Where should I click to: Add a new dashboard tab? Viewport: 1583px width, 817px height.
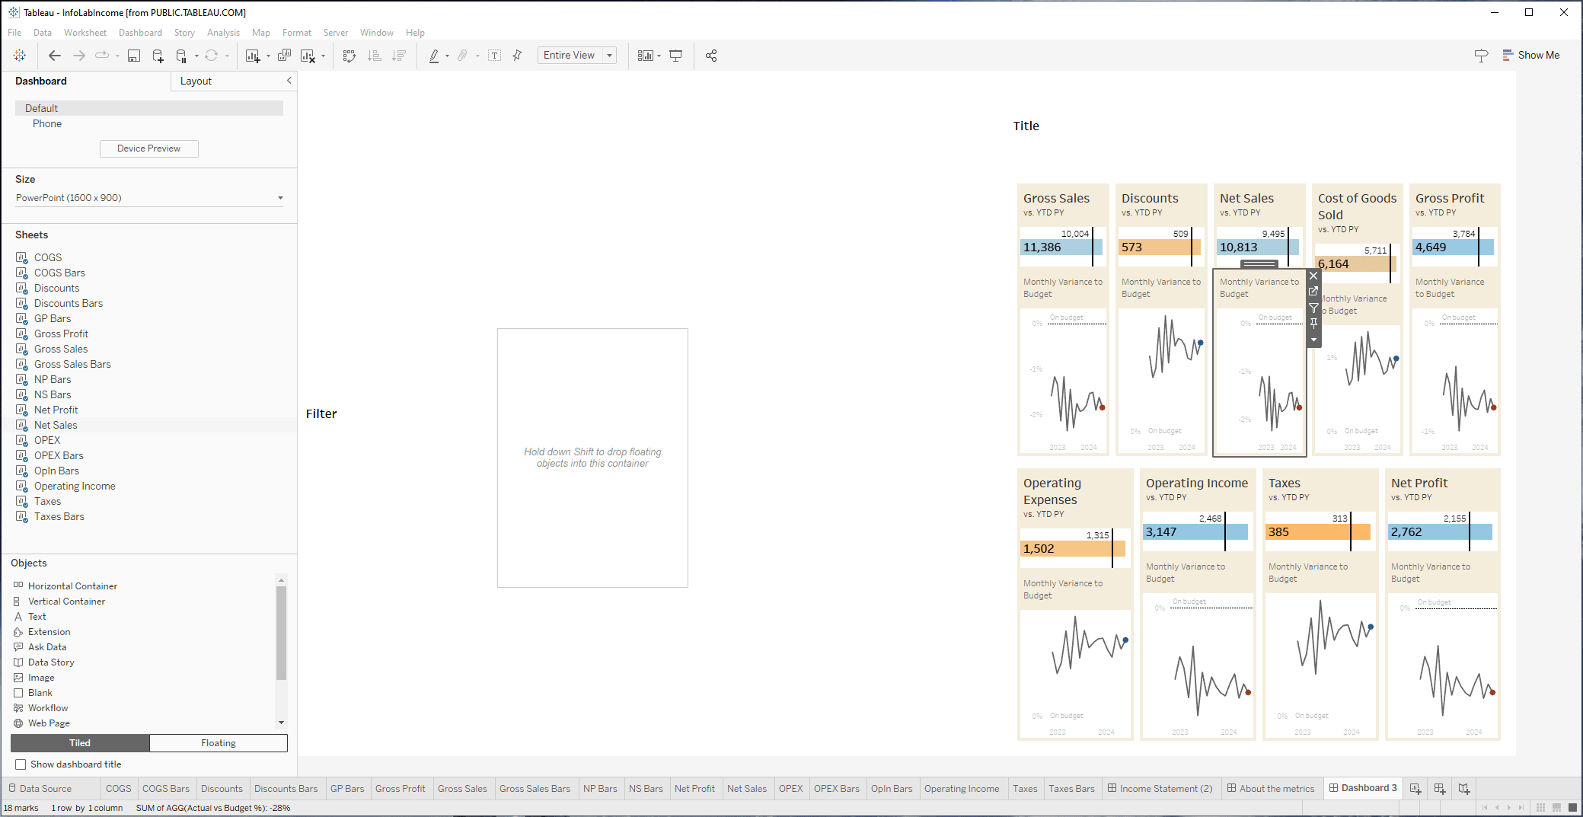1439,788
